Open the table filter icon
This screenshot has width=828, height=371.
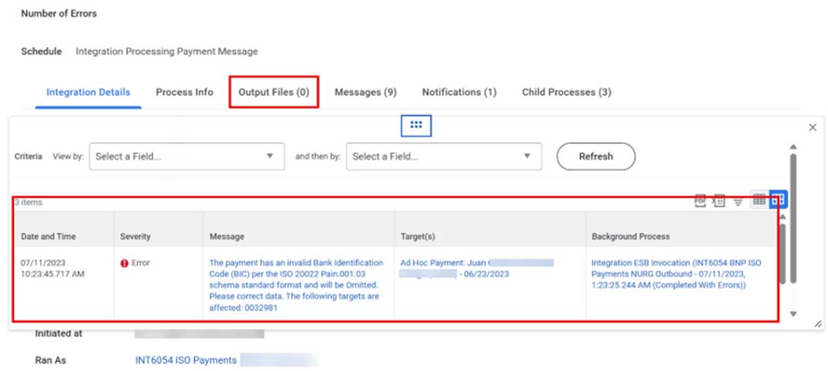[738, 201]
